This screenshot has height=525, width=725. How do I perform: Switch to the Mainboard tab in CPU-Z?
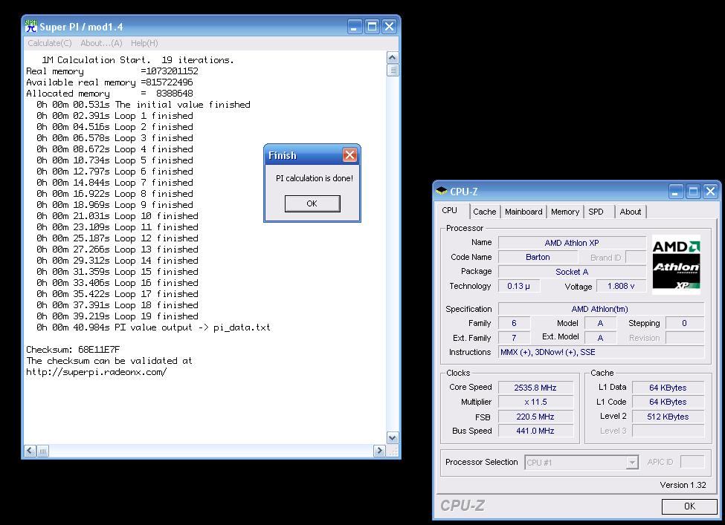pyautogui.click(x=523, y=212)
